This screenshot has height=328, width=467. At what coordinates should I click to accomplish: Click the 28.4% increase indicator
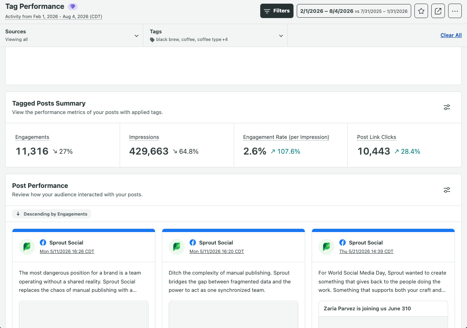coord(407,151)
